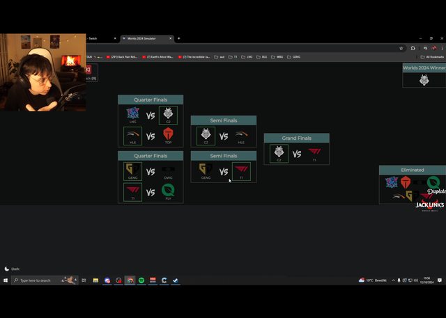Expand the All Bookmarks folder
The width and height of the screenshot is (446, 318).
(x=433, y=57)
